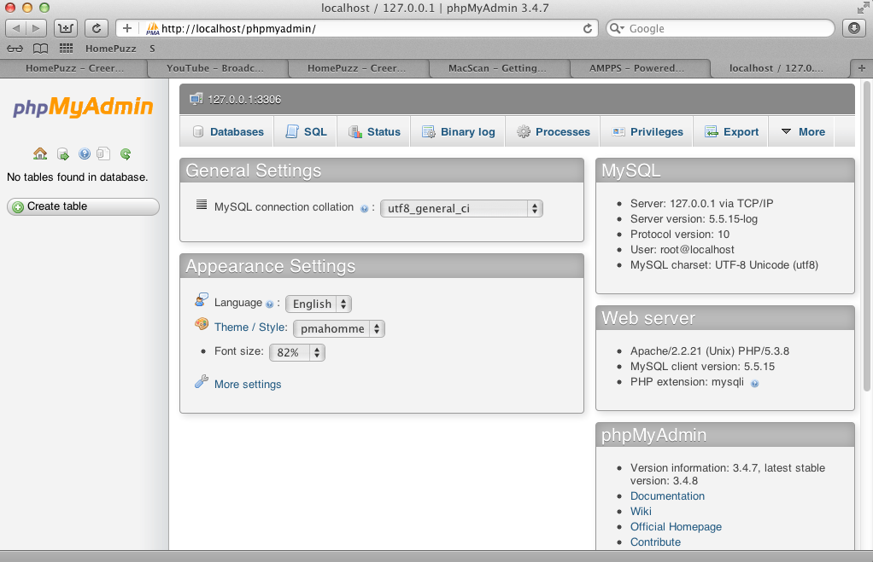Open Top Sites grid icon
This screenshot has width=873, height=562.
pyautogui.click(x=67, y=49)
